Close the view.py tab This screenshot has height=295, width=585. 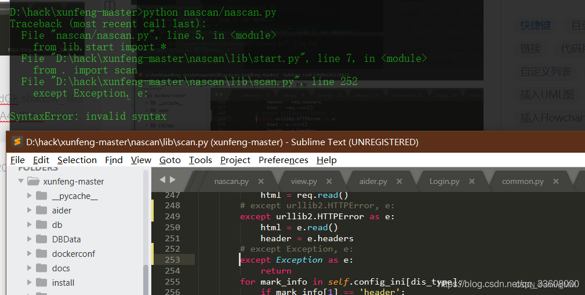(x=329, y=181)
